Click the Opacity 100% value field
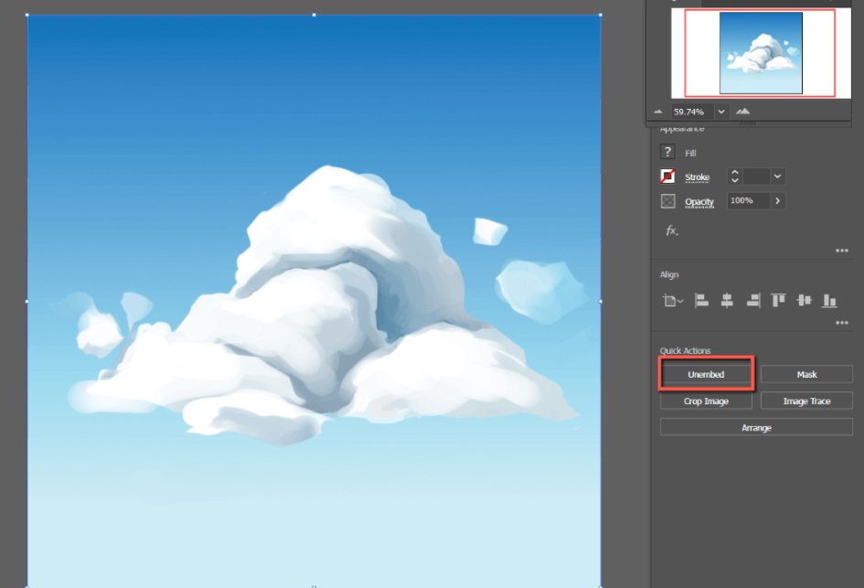Viewport: 864px width, 588px height. pos(748,200)
